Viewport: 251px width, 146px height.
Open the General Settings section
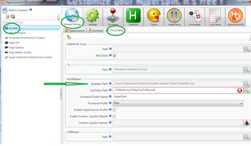(x=72, y=17)
